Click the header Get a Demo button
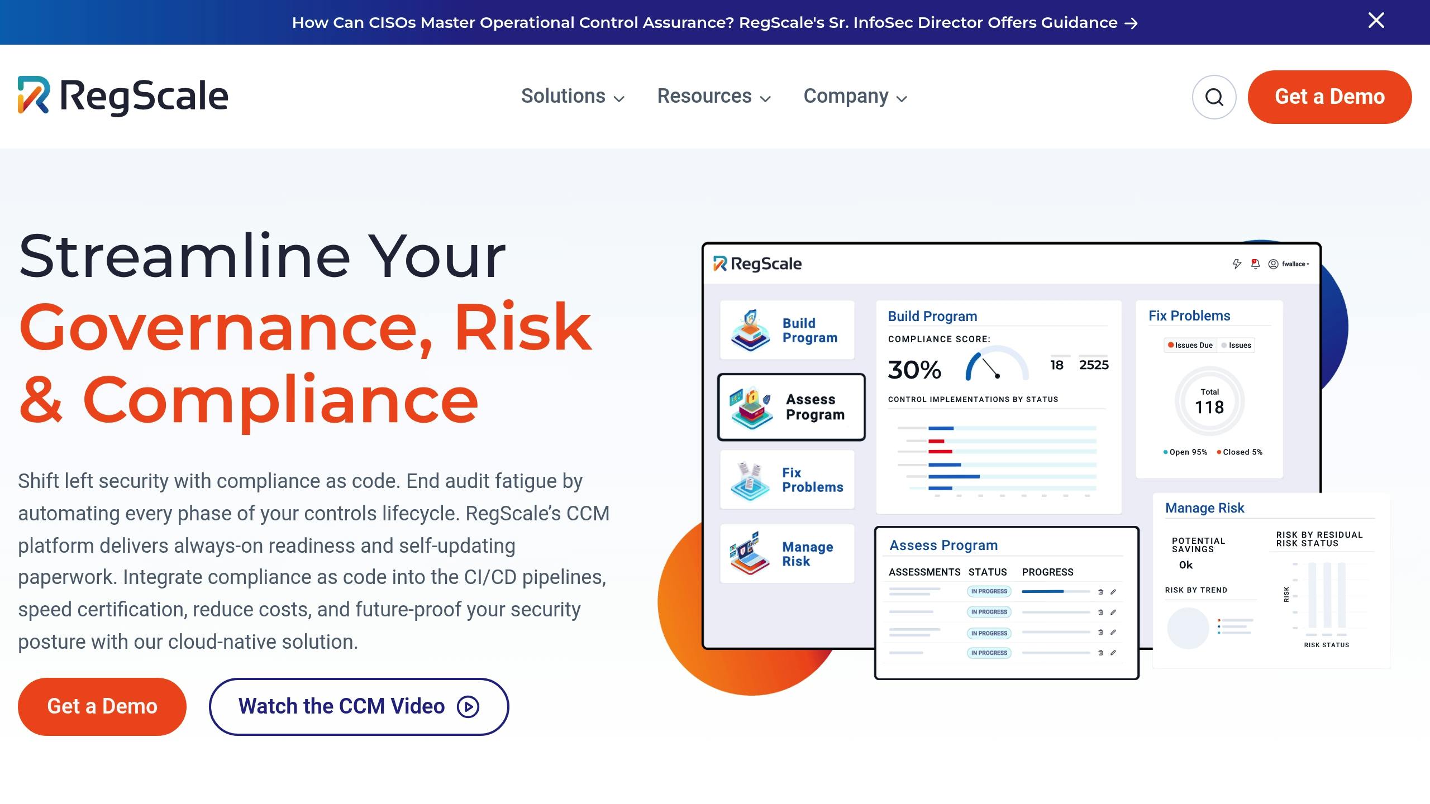The height and width of the screenshot is (804, 1430). (1329, 97)
